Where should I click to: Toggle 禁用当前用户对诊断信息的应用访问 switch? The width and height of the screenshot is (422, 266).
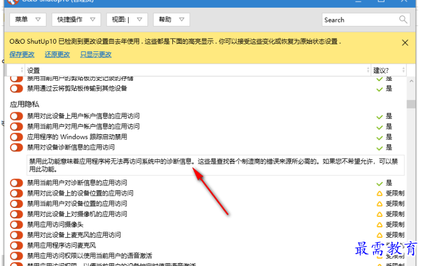[17, 183]
